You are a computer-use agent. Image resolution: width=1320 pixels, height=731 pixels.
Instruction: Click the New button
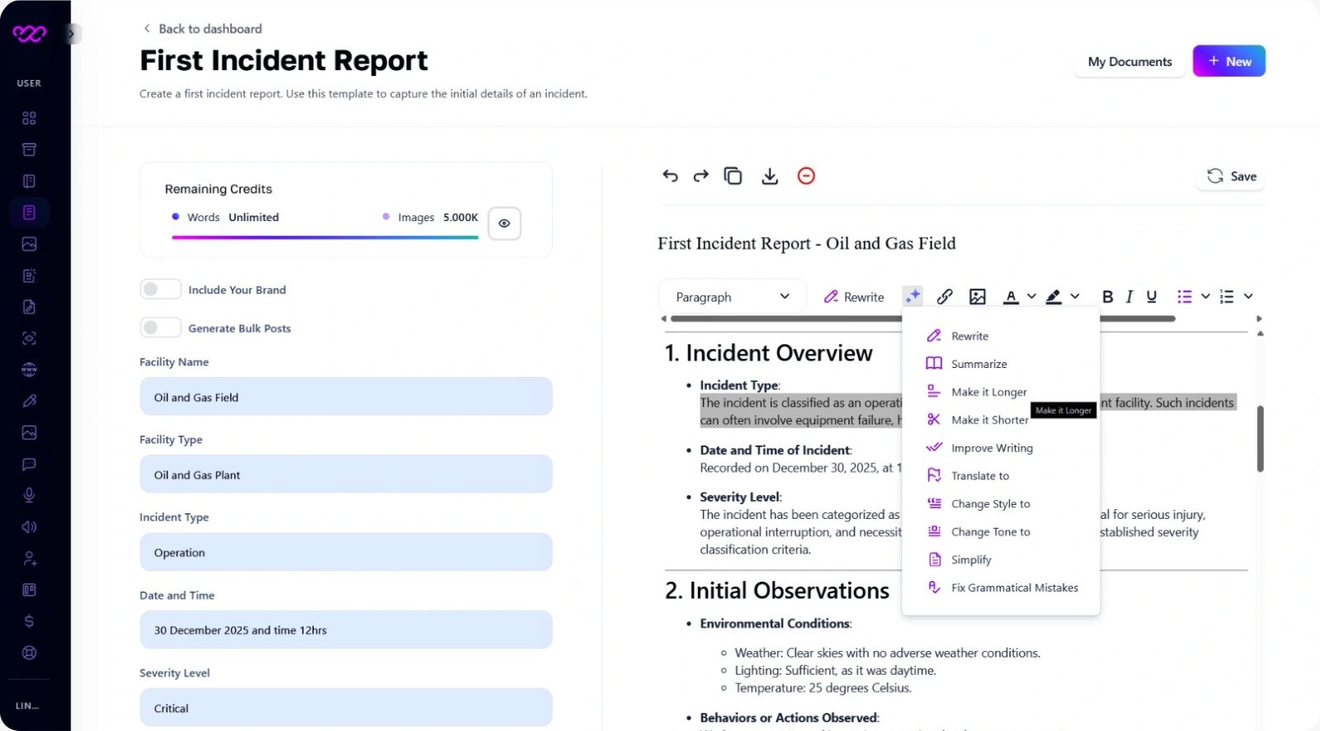1229,61
